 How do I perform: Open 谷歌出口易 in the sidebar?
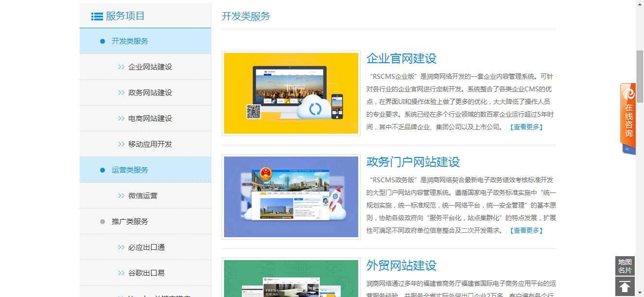[145, 273]
